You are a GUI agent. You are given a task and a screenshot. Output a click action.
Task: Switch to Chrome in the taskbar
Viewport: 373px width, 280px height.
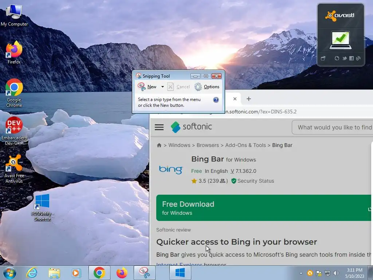click(x=99, y=273)
